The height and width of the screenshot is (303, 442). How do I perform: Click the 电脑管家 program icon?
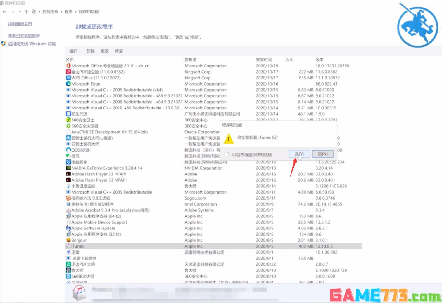[x=68, y=162]
